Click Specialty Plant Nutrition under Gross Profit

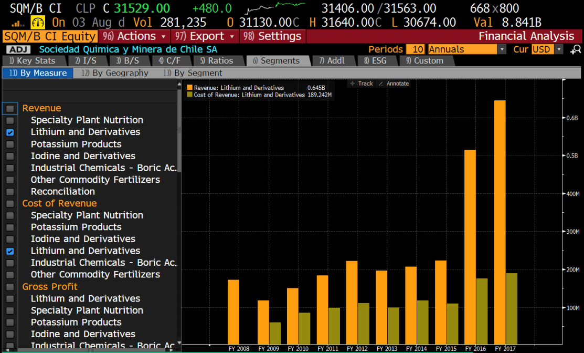[x=87, y=310]
